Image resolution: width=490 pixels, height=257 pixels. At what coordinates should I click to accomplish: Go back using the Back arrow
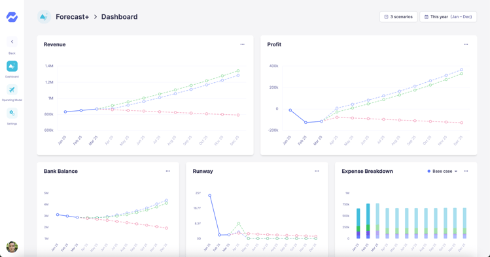pyautogui.click(x=12, y=42)
